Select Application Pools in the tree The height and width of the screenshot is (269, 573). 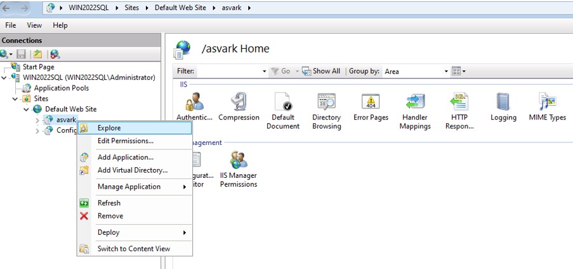61,88
